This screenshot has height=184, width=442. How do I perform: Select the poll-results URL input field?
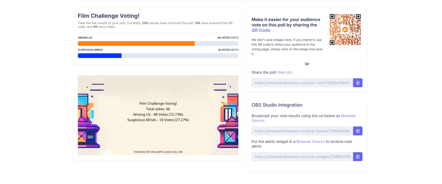tap(302, 131)
